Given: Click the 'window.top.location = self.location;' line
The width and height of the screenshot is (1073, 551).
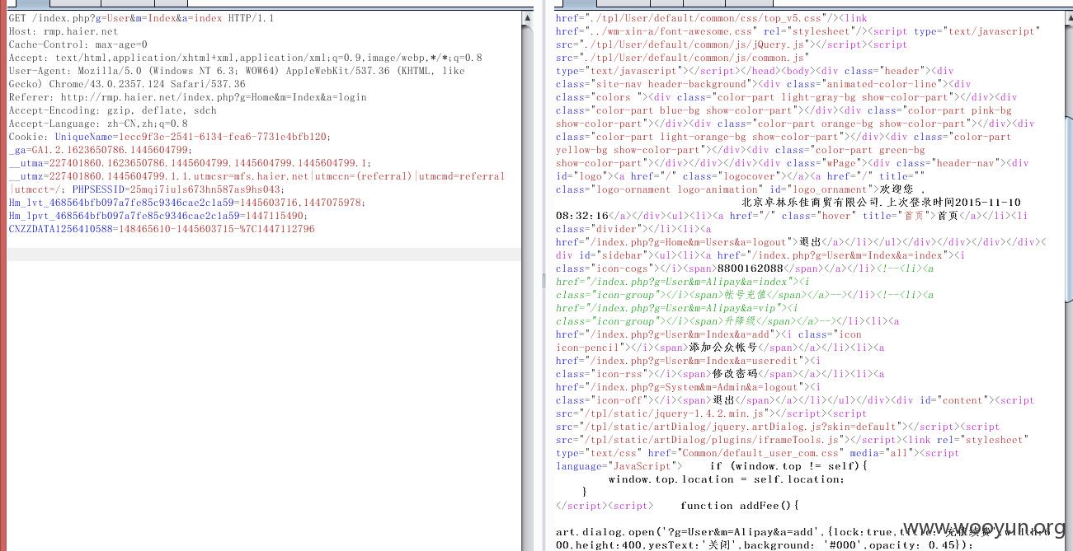Looking at the screenshot, I should pos(727,479).
